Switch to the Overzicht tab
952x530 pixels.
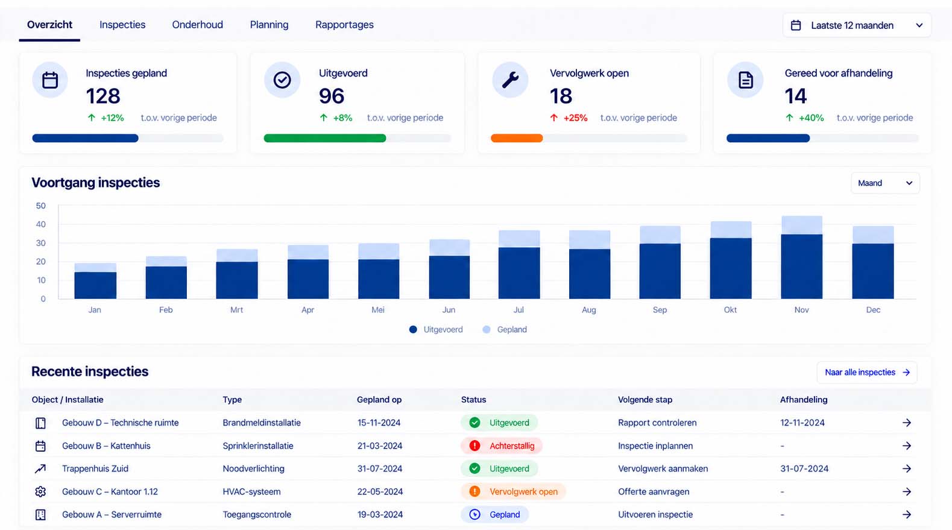(x=49, y=25)
